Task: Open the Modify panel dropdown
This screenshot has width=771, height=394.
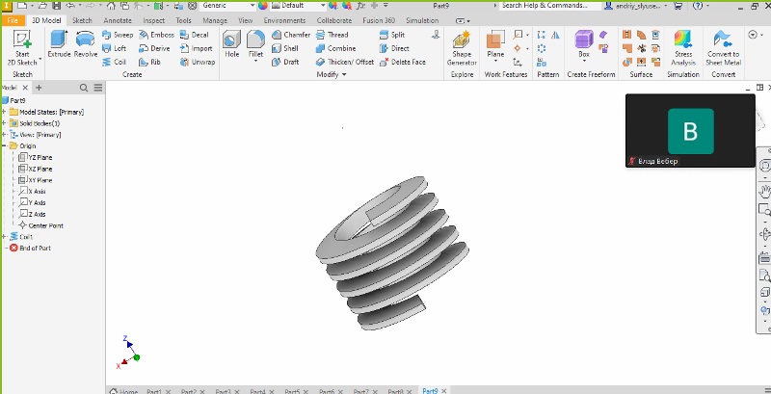Action: coord(344,75)
